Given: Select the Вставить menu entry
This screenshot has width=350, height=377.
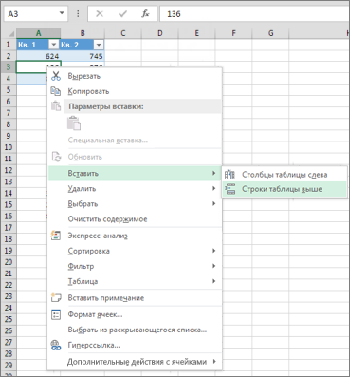Looking at the screenshot, I should click(x=135, y=173).
